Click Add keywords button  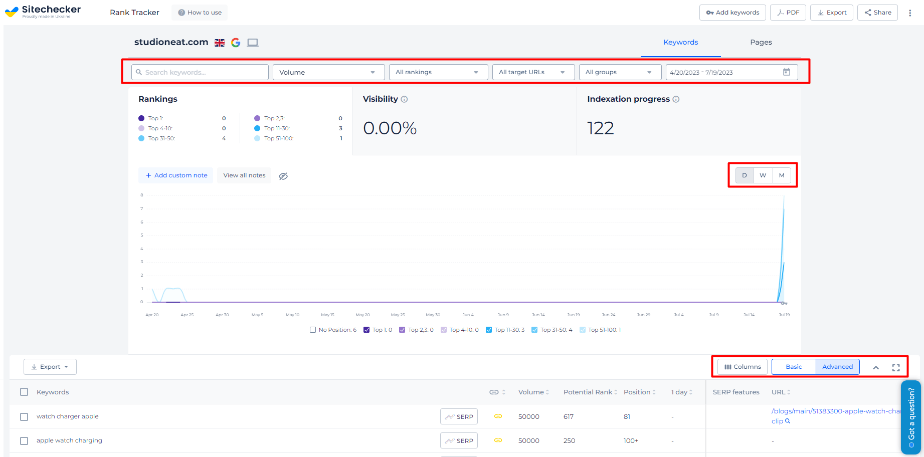tap(732, 13)
